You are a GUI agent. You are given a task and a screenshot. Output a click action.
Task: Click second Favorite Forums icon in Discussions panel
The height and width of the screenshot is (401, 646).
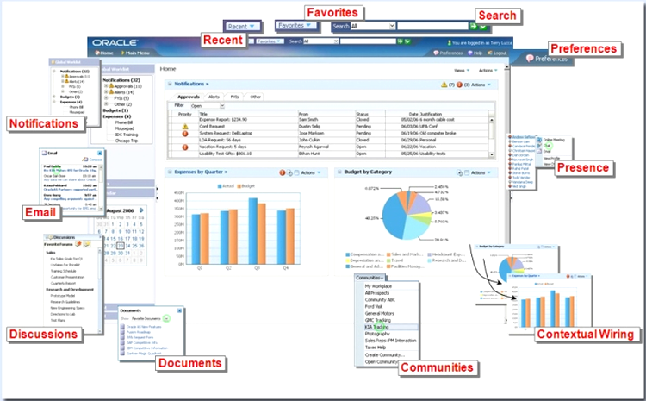pos(87,244)
